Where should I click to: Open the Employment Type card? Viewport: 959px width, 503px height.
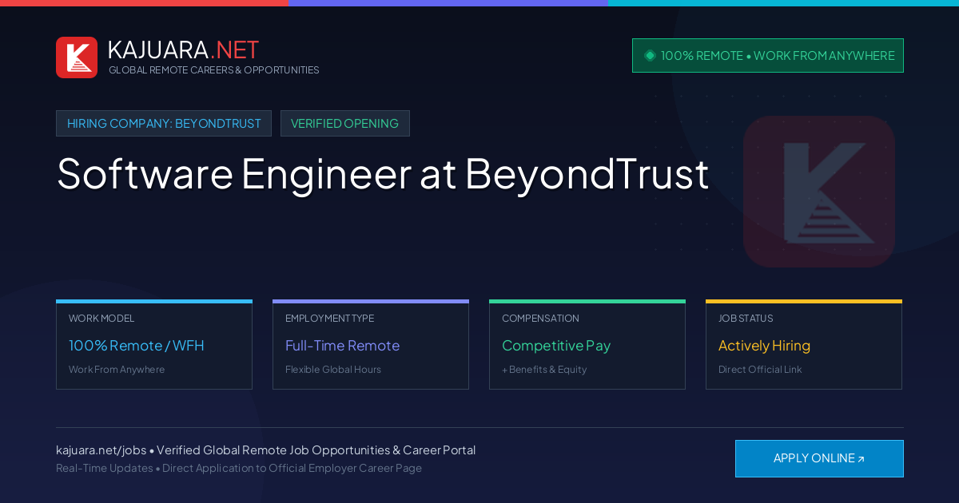click(371, 345)
